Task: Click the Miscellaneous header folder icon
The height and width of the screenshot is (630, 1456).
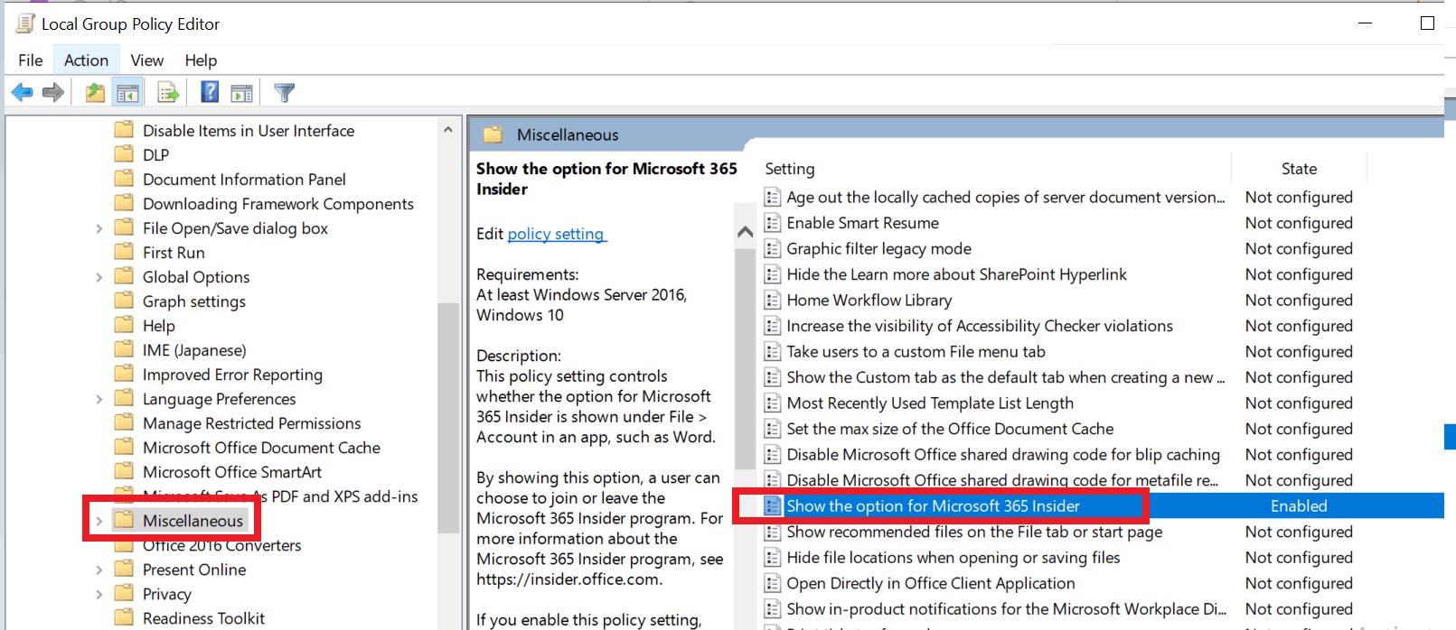Action: [x=493, y=134]
